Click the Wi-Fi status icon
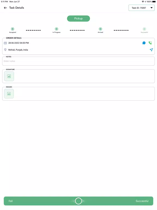The width and height of the screenshot is (157, 210). (x=143, y=2)
